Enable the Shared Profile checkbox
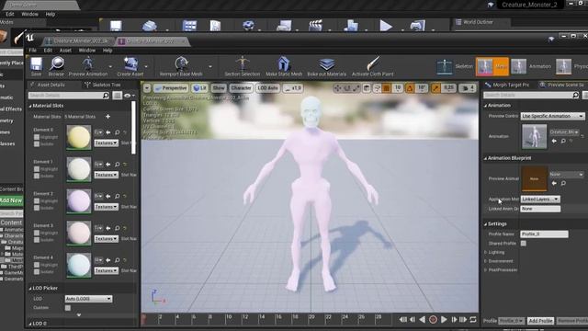The width and height of the screenshot is (588, 331). point(524,243)
